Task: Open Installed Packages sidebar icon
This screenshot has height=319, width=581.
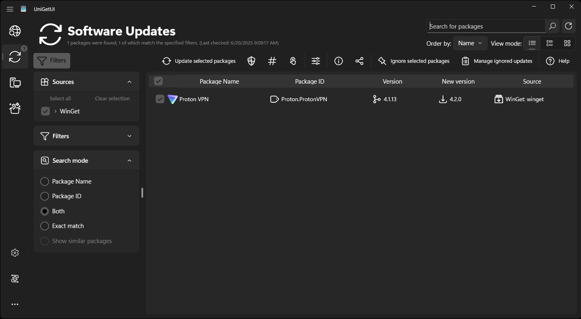Action: pyautogui.click(x=15, y=82)
